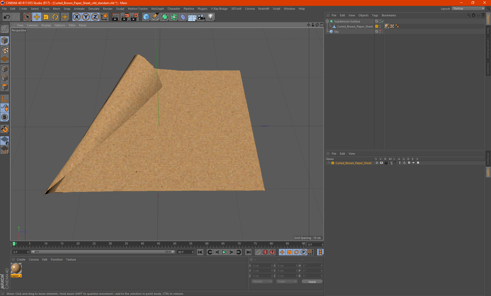Open the Simulate menu
Image resolution: width=491 pixels, height=296 pixels.
[x=94, y=9]
